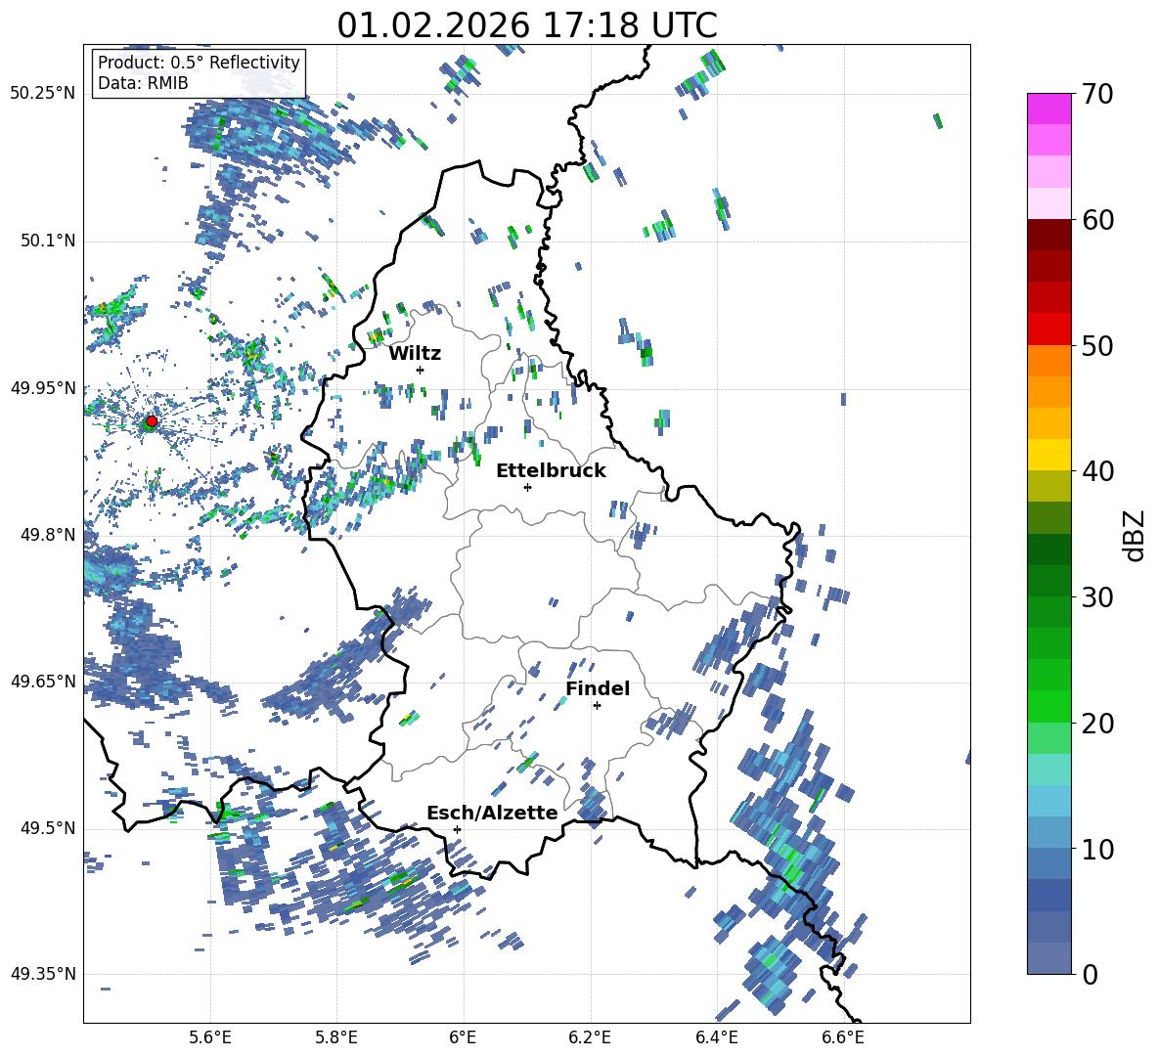Pick the bright red swatch just above 50 dBZ
Viewport: 1158px width, 1057px height.
point(1048,329)
